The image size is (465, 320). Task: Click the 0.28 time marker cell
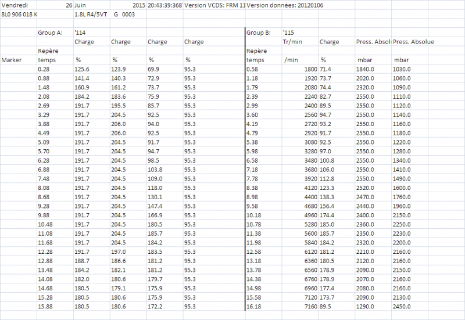[x=43, y=69]
